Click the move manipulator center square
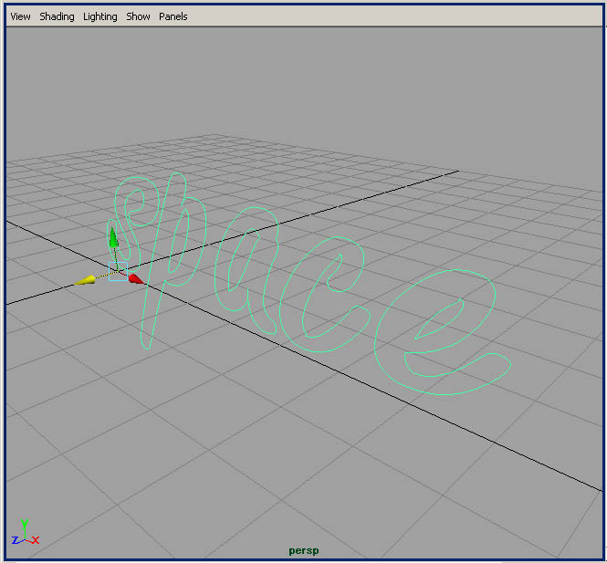This screenshot has width=607, height=563. pyautogui.click(x=118, y=271)
